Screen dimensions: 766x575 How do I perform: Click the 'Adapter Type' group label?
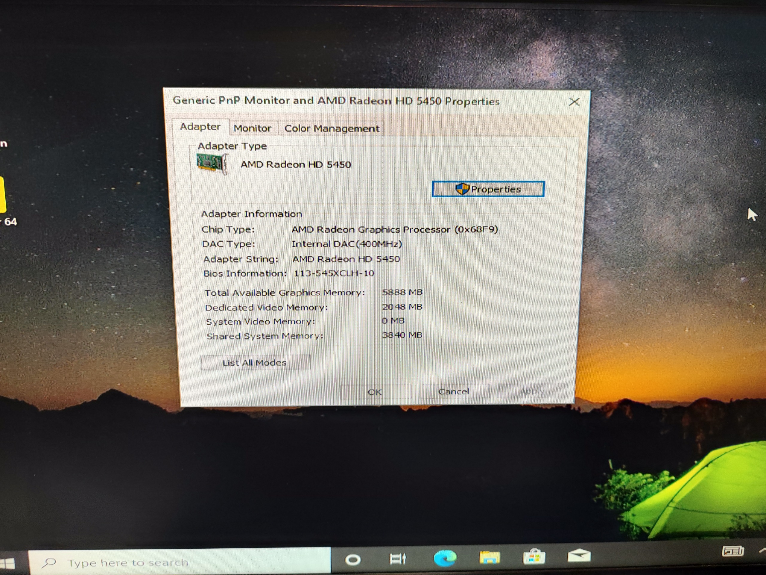pos(232,146)
